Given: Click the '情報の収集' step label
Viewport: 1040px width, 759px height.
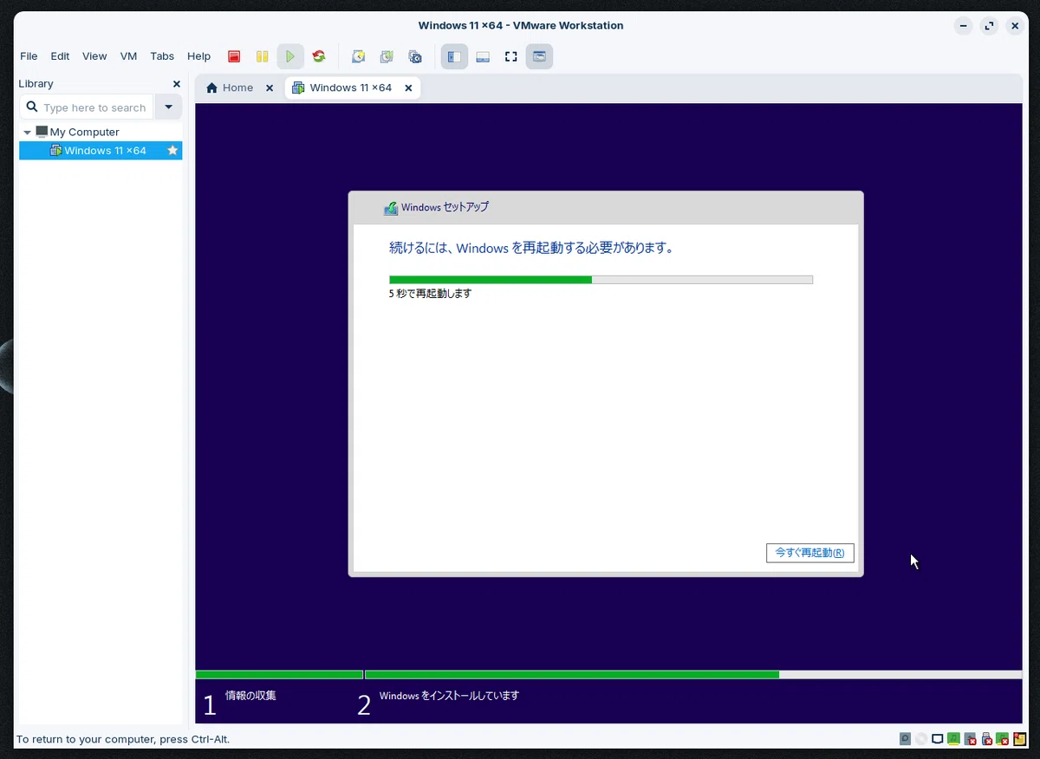Looking at the screenshot, I should (250, 696).
